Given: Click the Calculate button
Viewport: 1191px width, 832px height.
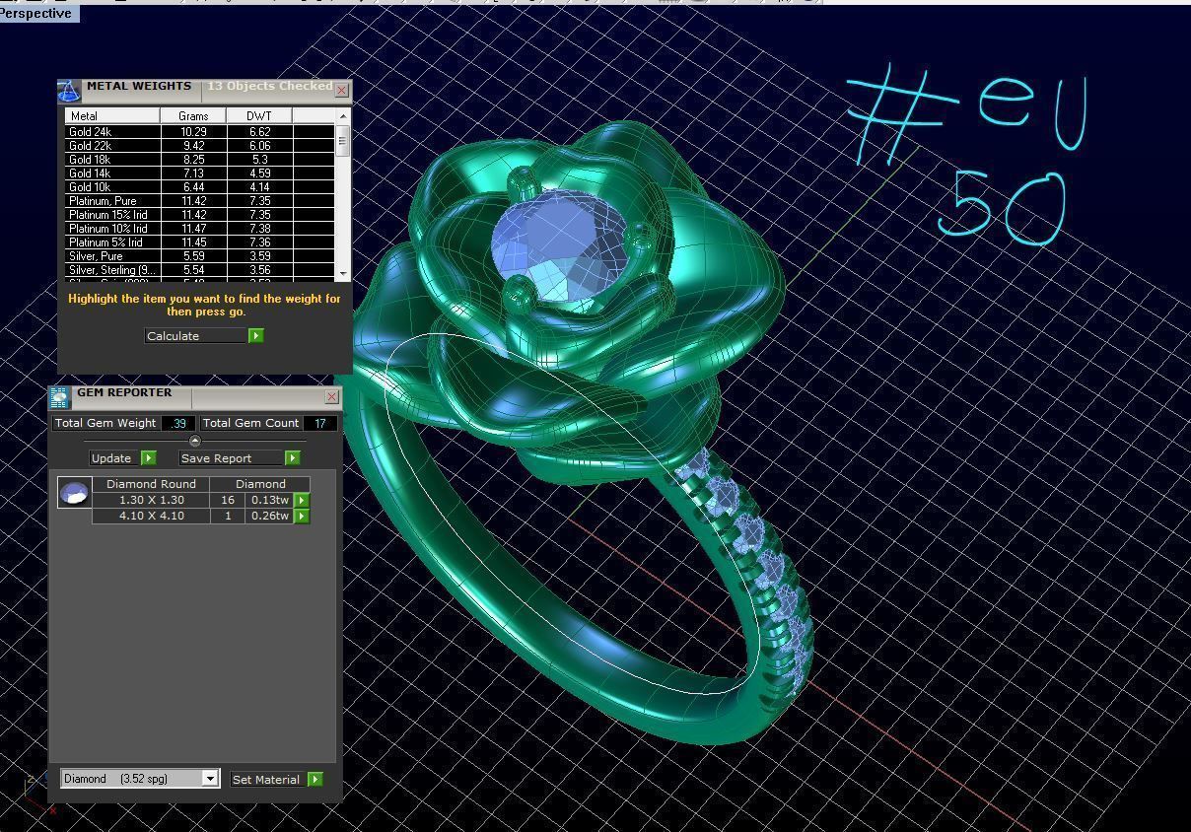Looking at the screenshot, I should [196, 336].
